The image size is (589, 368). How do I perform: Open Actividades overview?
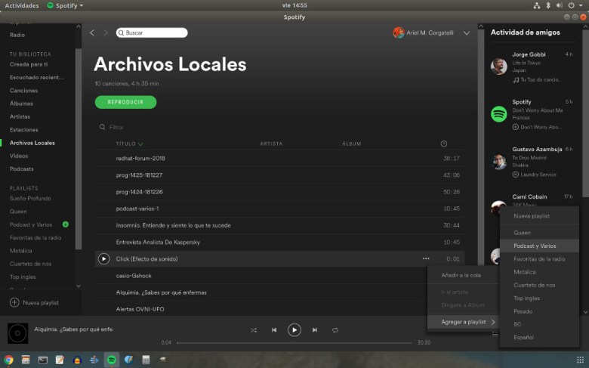pyautogui.click(x=22, y=5)
